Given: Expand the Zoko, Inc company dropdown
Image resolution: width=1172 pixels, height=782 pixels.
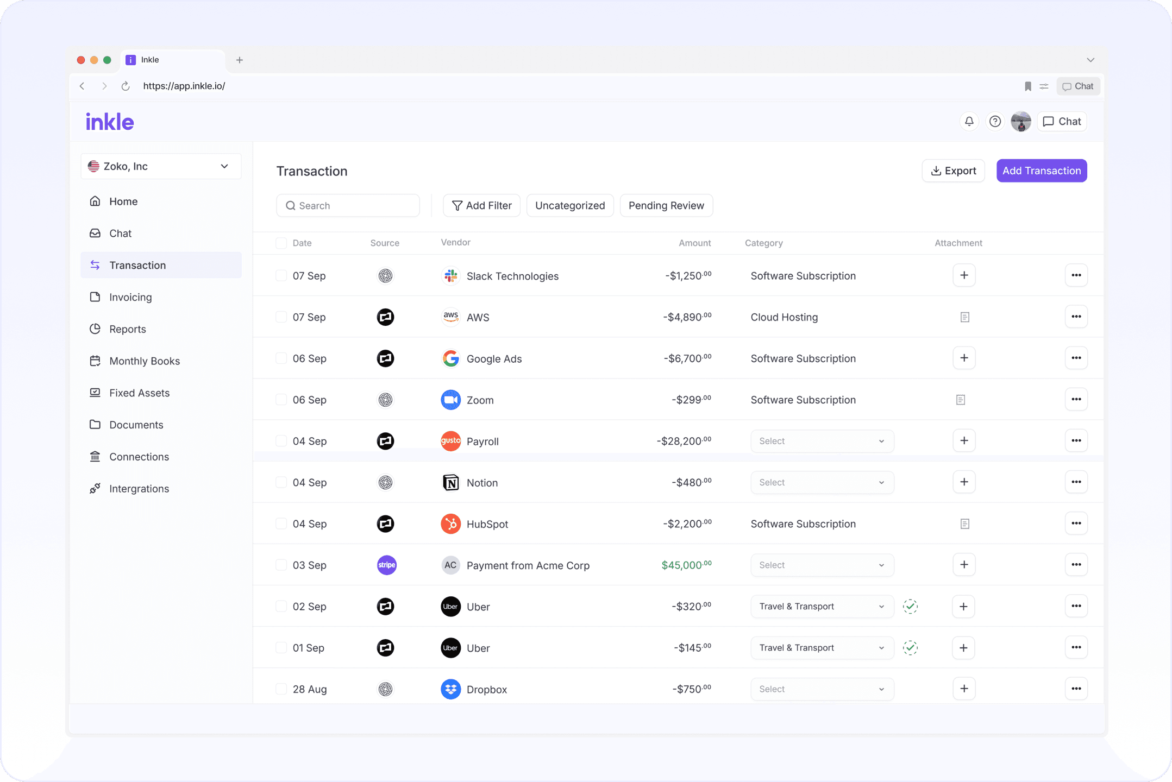Looking at the screenshot, I should [x=161, y=166].
